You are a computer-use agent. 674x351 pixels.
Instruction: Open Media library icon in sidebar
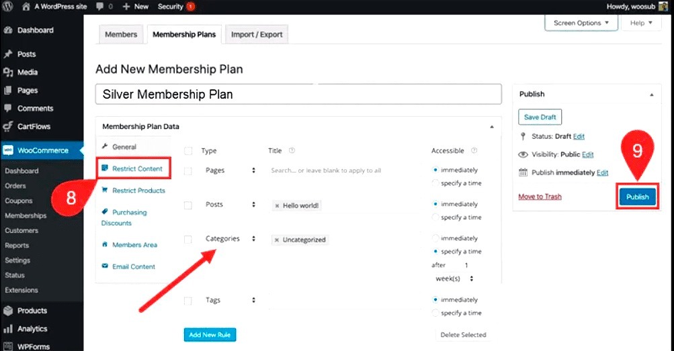[8, 72]
